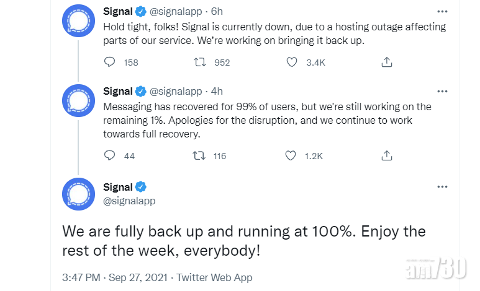The width and height of the screenshot is (480, 291).
Task: Like the tweet with 3.4K likes
Action: click(291, 62)
